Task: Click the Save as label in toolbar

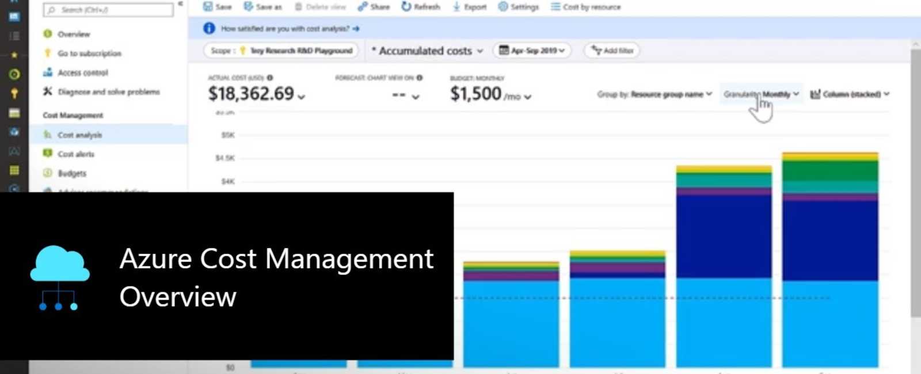Action: pos(269,7)
